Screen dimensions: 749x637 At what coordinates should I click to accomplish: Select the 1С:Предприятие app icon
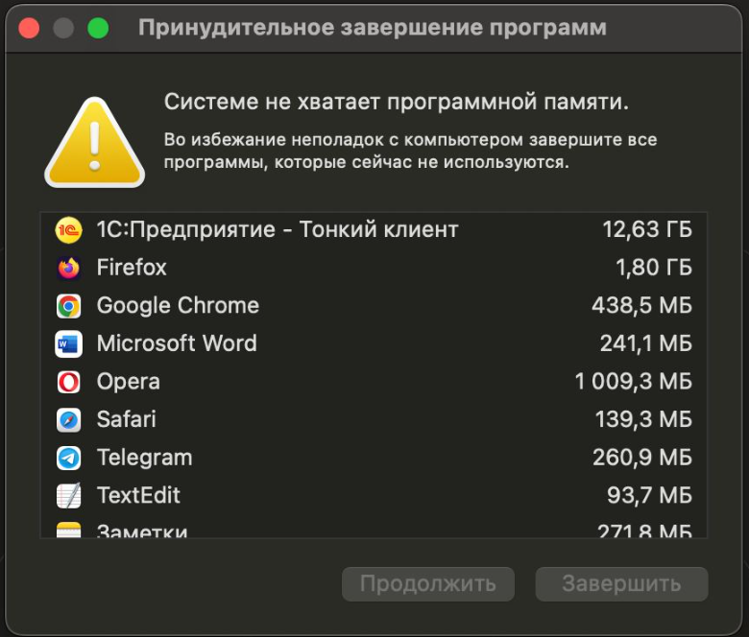68,230
